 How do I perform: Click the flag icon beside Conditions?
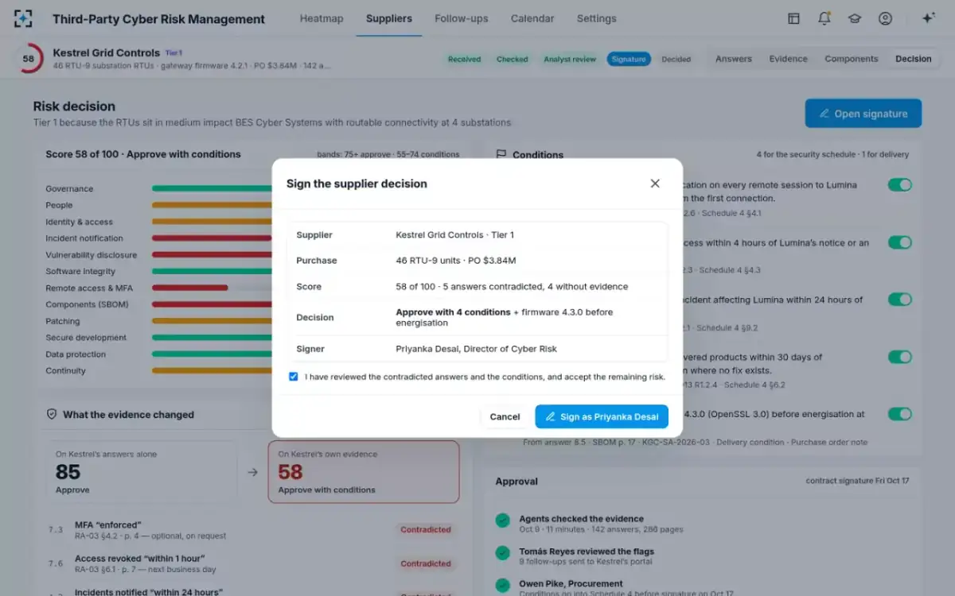(501, 154)
